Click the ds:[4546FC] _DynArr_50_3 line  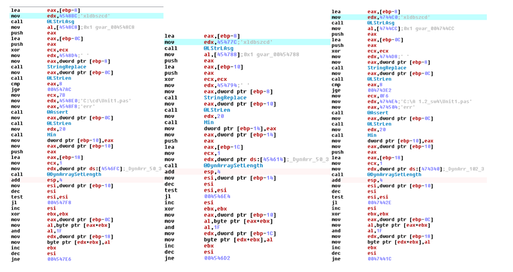tap(95, 167)
